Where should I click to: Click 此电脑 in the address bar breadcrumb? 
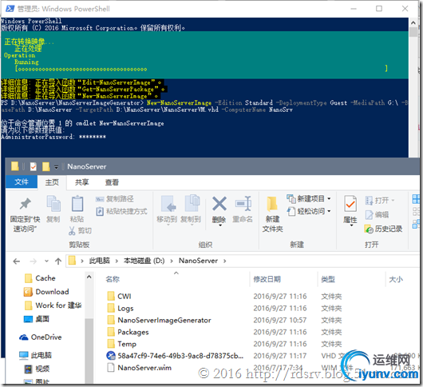(100, 261)
